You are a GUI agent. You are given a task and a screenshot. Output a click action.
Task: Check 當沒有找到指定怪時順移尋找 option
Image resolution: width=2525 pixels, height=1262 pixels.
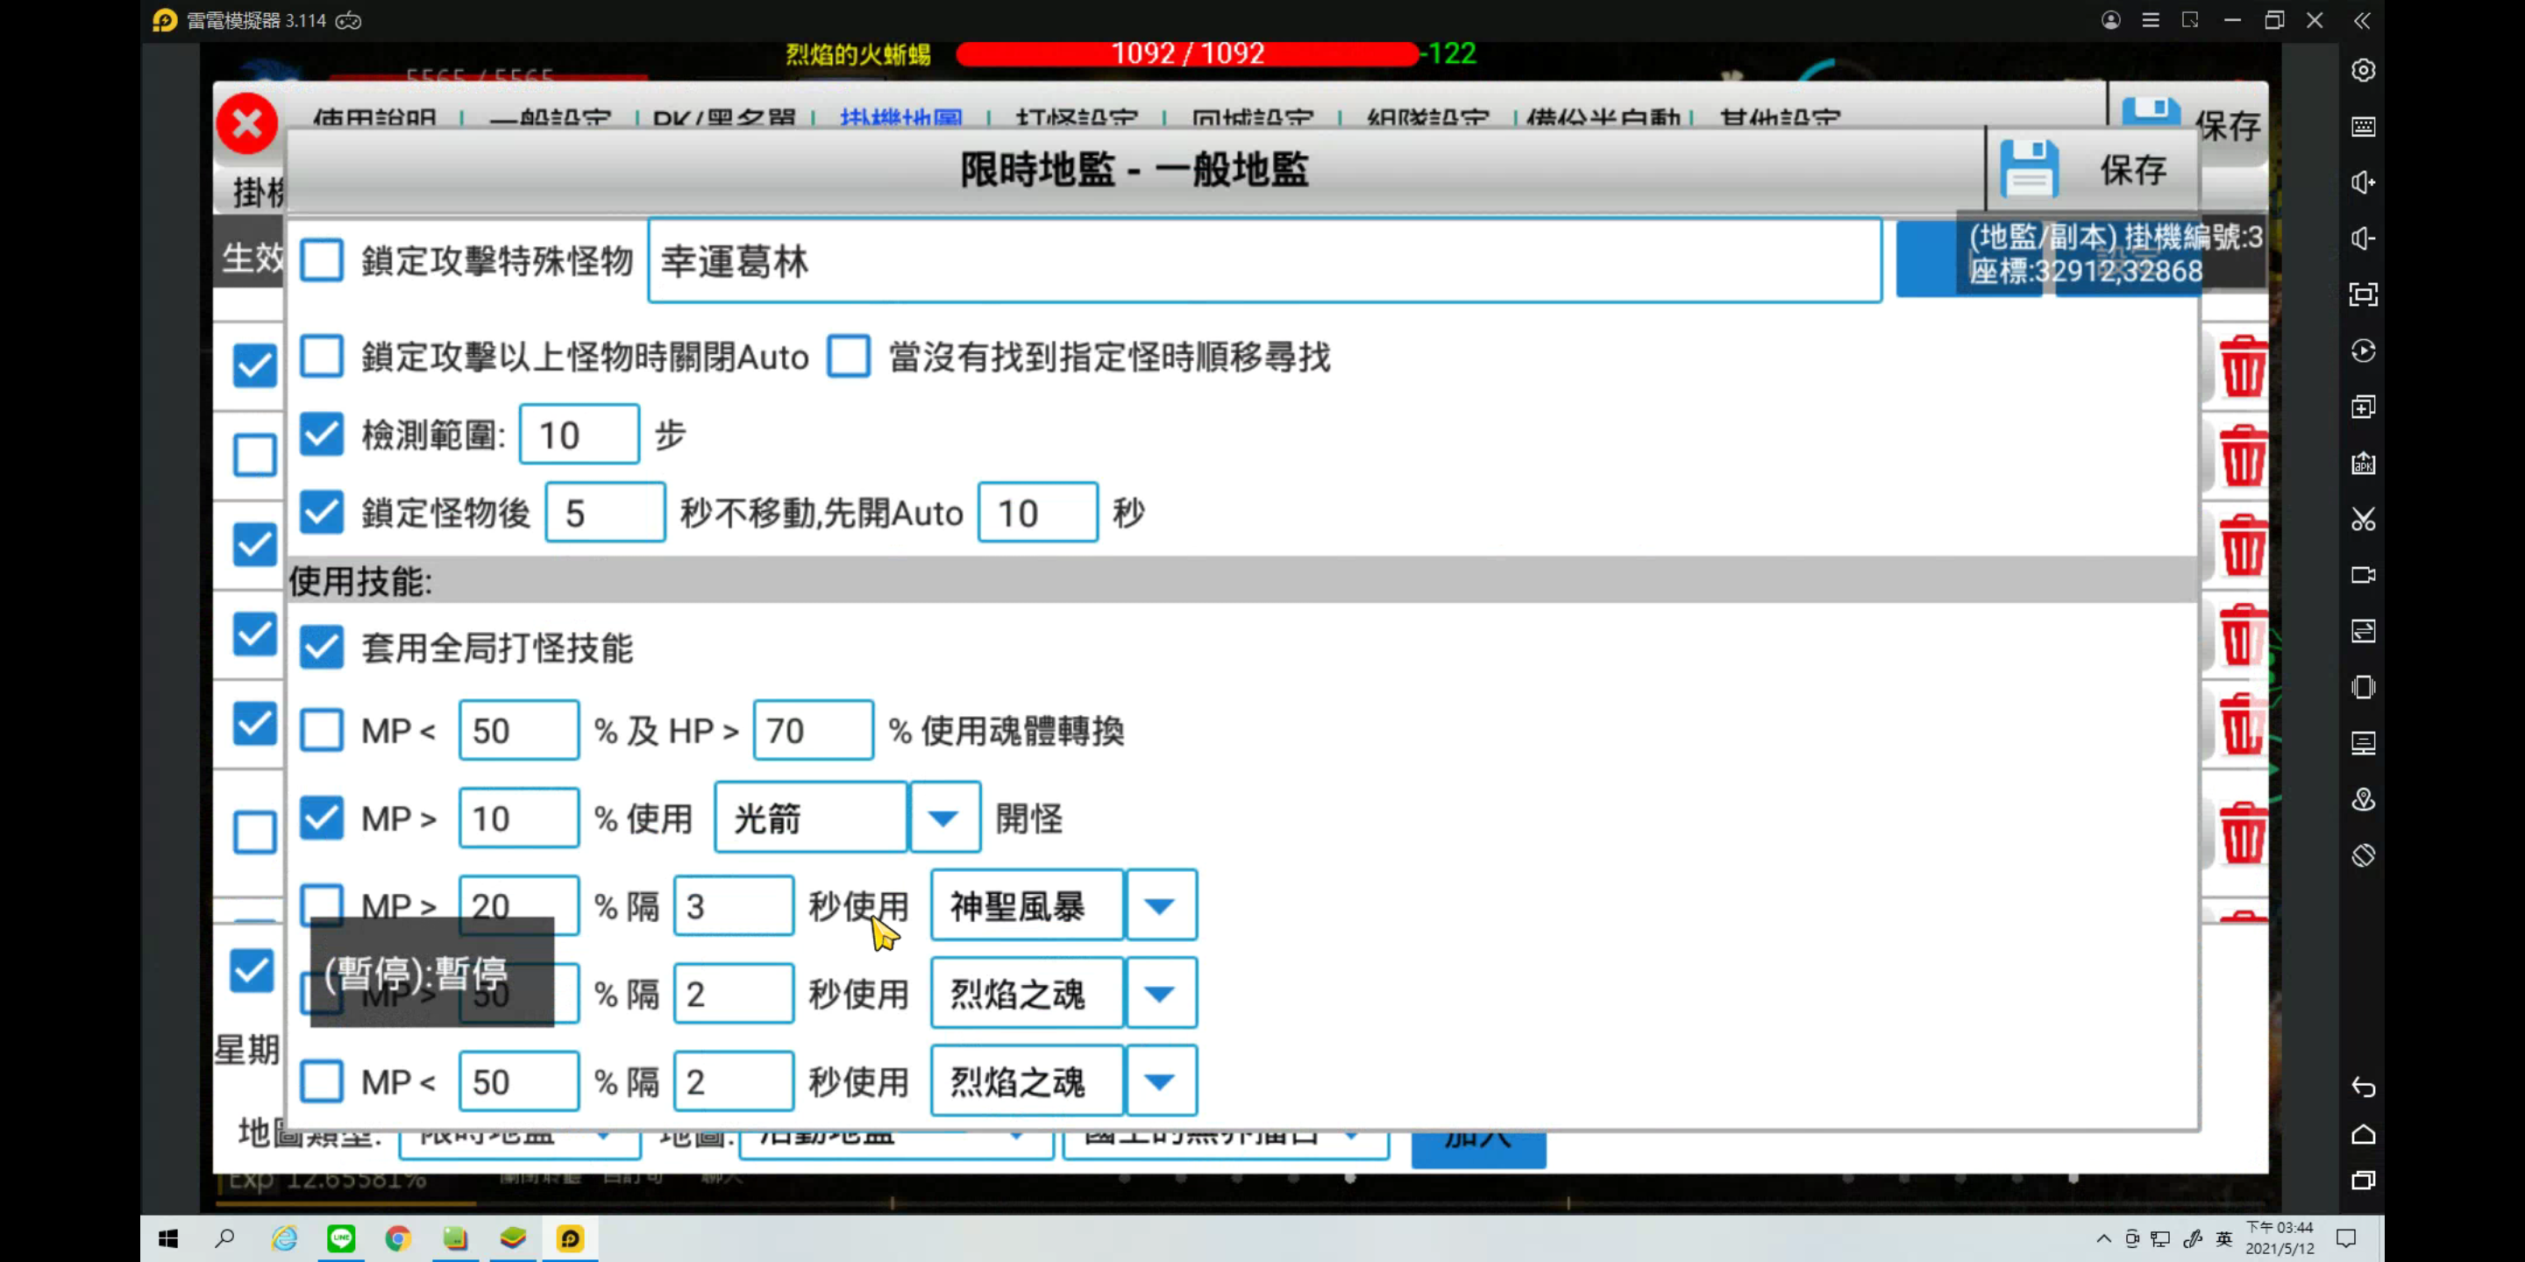pyautogui.click(x=849, y=357)
